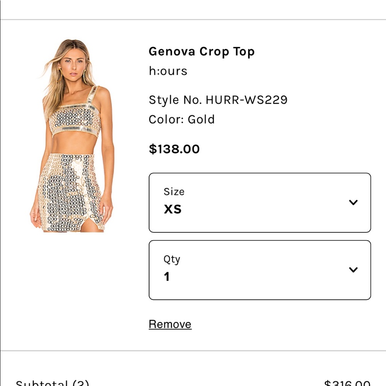Click the h:ours brand name
This screenshot has width=386, height=386.
(x=168, y=71)
